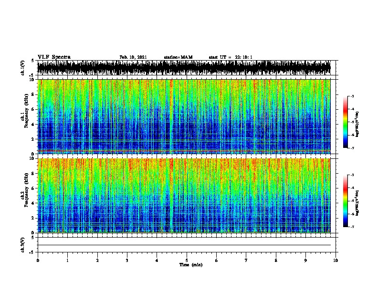Click the "-5" tick on ch.1 colorbar
This screenshot has width=378, height=292.
(x=352, y=122)
